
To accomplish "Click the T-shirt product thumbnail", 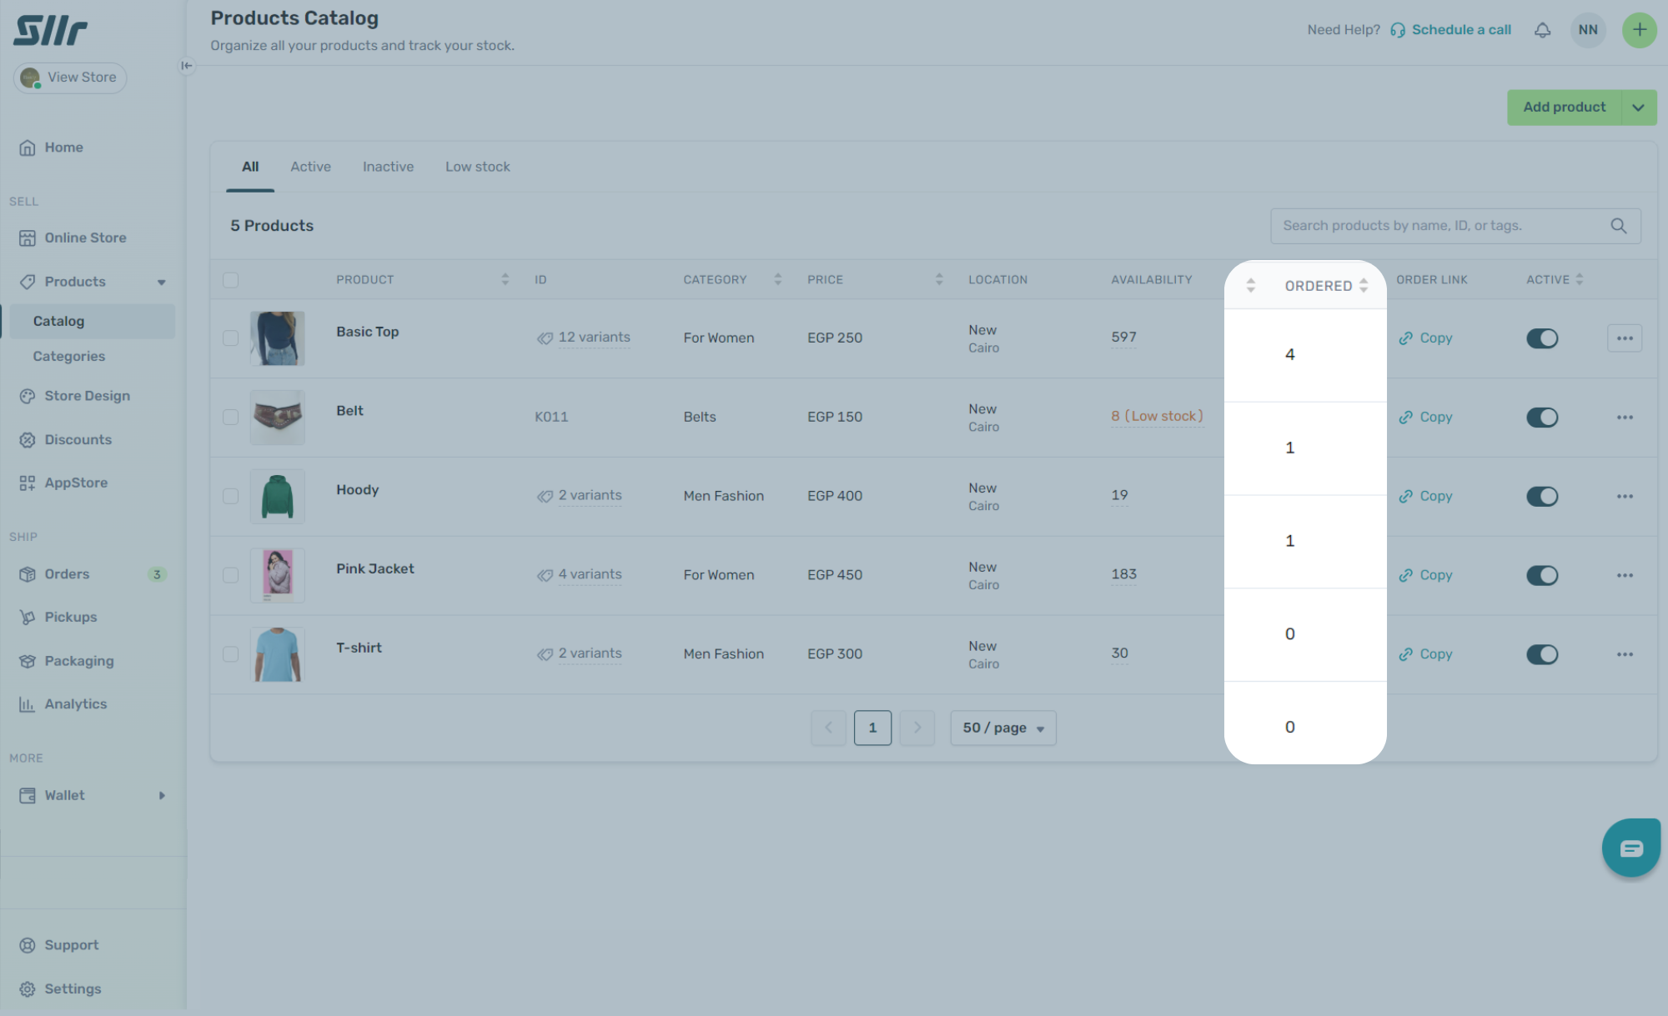I will tap(277, 654).
